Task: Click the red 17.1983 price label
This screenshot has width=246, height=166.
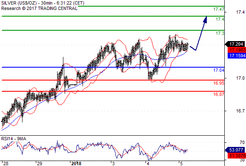Action: (x=237, y=50)
